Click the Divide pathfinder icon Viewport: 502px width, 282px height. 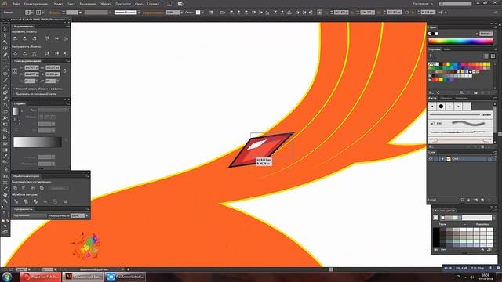[16, 201]
